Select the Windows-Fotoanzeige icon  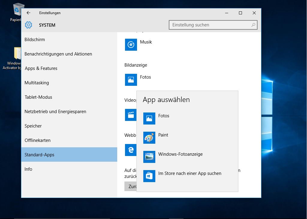[149, 157]
